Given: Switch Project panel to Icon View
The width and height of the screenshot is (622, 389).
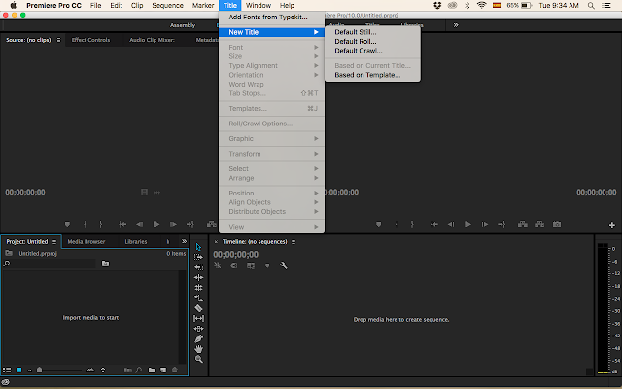Looking at the screenshot, I should click(18, 370).
